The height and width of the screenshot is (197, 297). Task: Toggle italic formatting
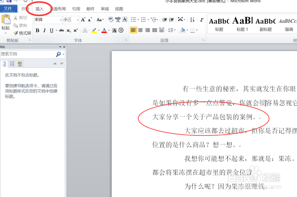click(x=45, y=31)
